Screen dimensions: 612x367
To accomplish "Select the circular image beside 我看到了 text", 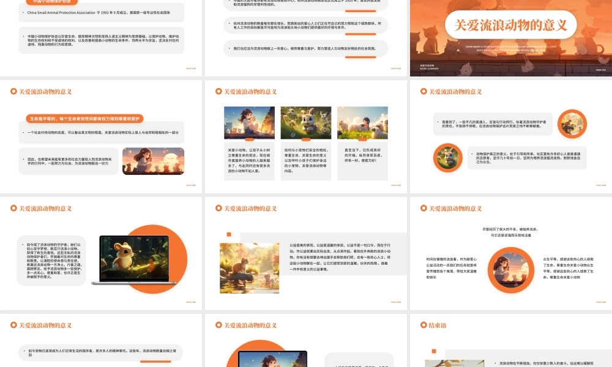I will pyautogui.click(x=572, y=124).
